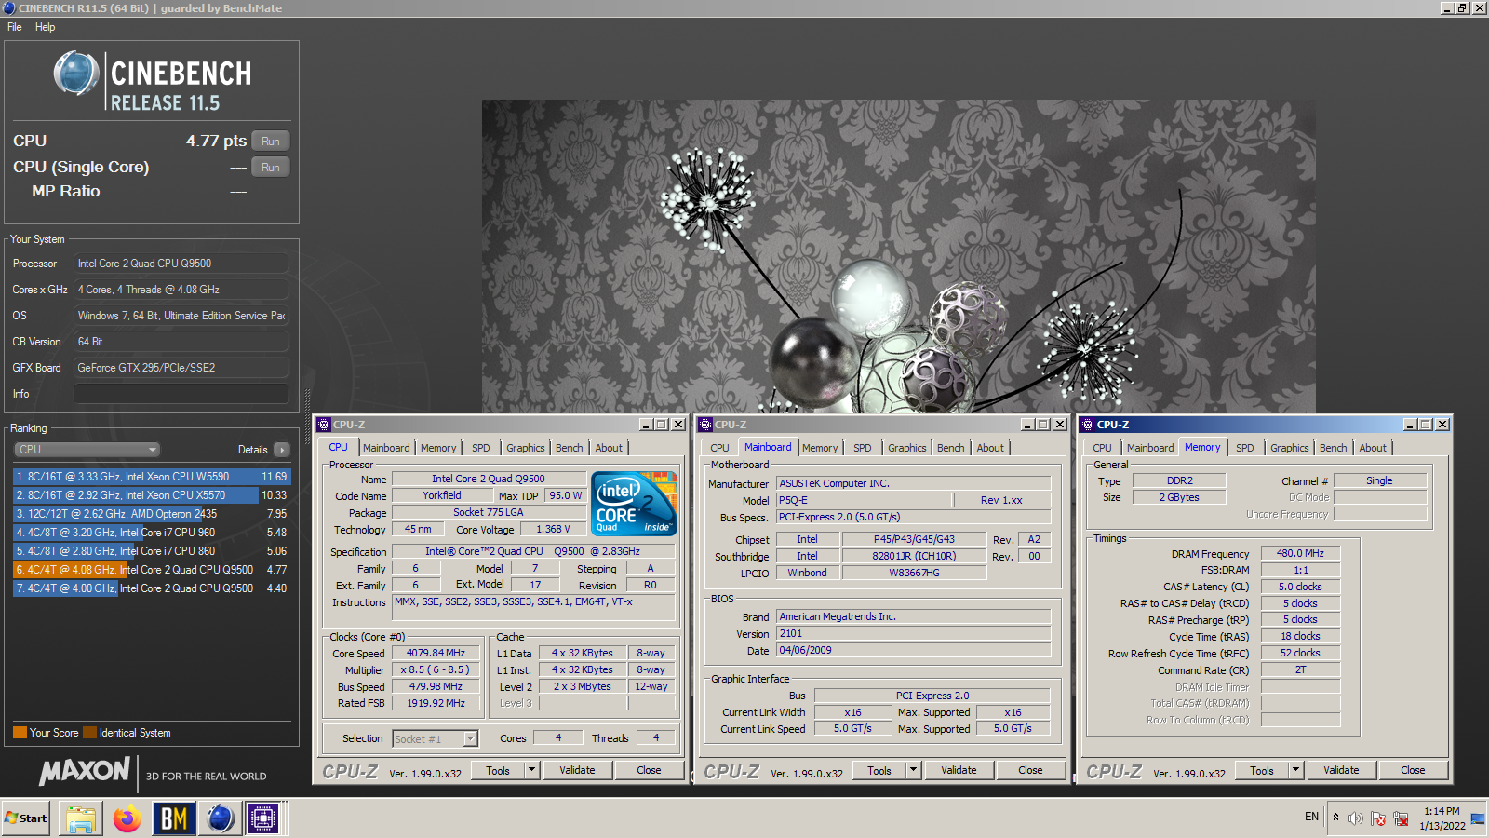Open the Ranking CPU dropdown
The height and width of the screenshot is (838, 1489).
pyautogui.click(x=87, y=450)
